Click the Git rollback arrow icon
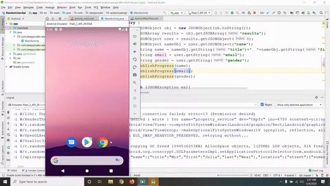The width and height of the screenshot is (330, 186). coord(285,13)
